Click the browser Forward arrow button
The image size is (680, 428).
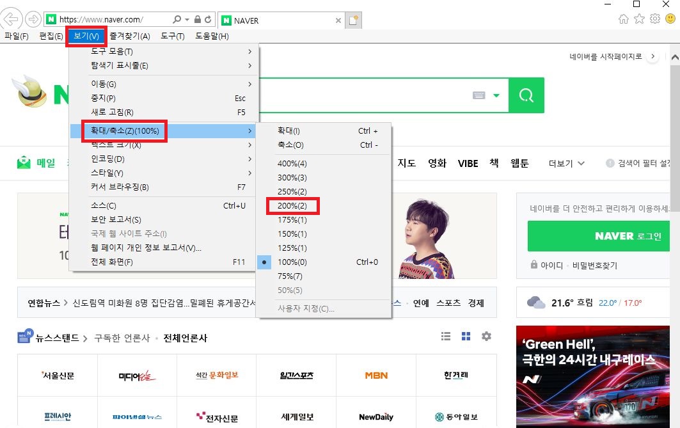coord(33,20)
